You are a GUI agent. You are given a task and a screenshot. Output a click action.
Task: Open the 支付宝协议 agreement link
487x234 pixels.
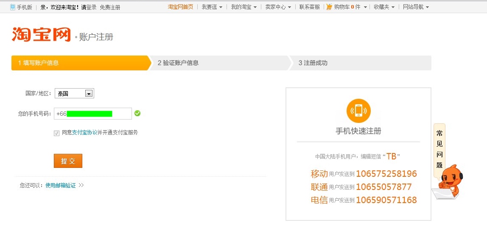tap(85, 133)
